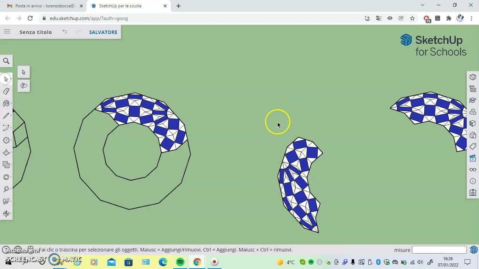Image resolution: width=479 pixels, height=269 pixels.
Task: Open the Chrome extensions puzzle icon
Action: click(x=449, y=18)
